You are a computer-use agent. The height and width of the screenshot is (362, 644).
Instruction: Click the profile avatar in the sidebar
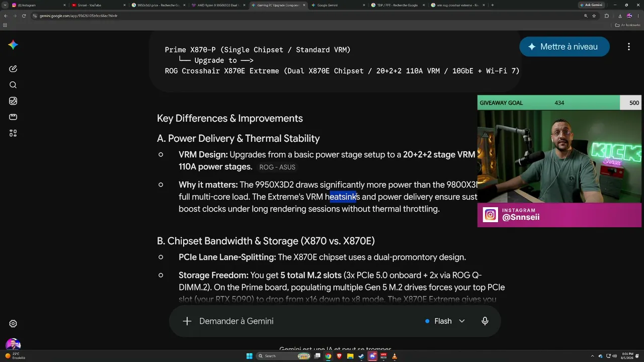(13, 344)
